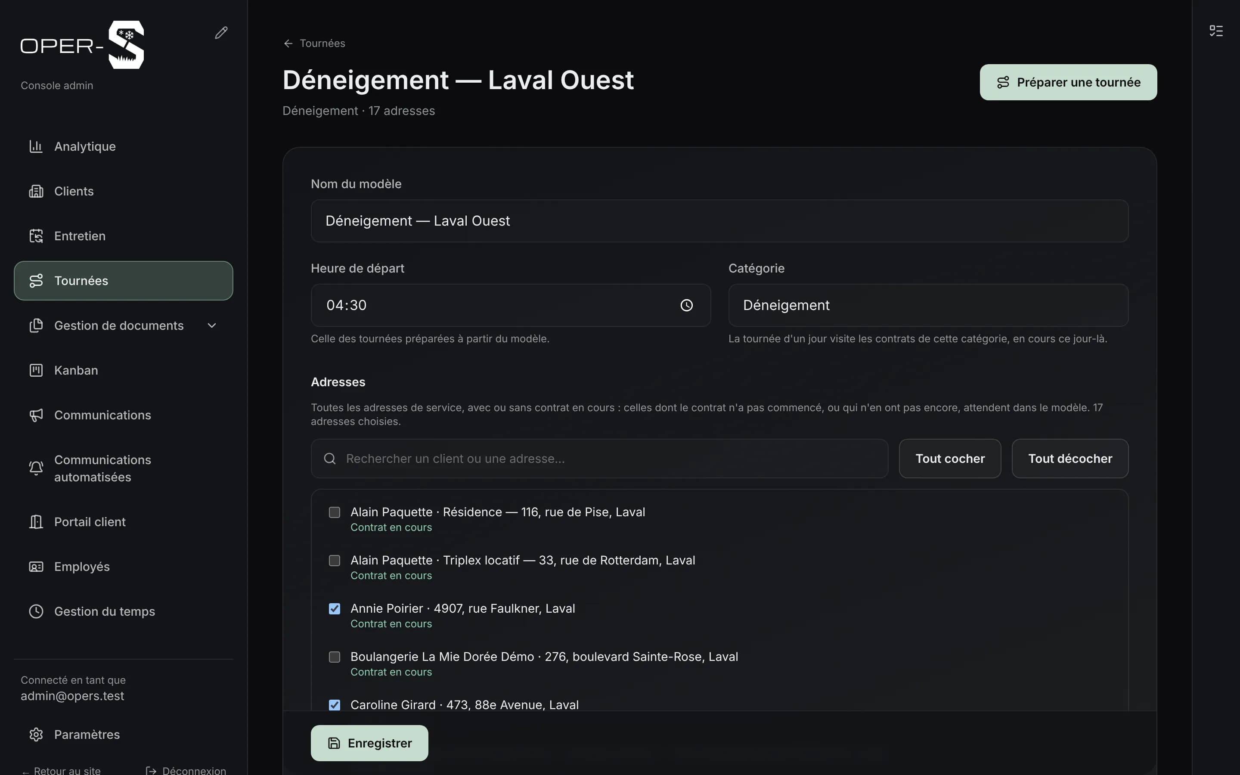Viewport: 1240px width, 775px height.
Task: Click the Kanban board icon
Action: (36, 370)
